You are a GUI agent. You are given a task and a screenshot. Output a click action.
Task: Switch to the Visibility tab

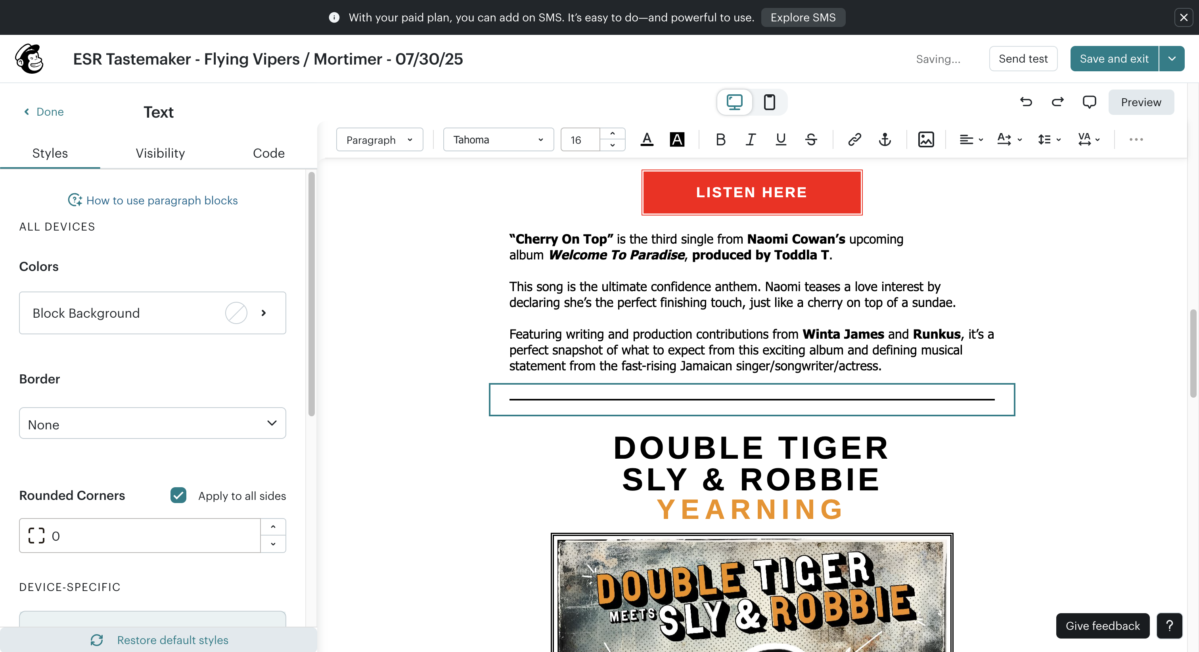(x=160, y=153)
